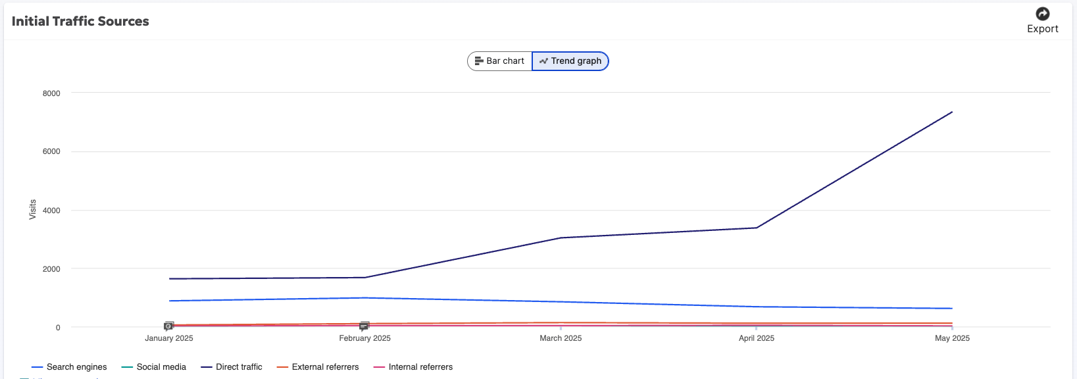This screenshot has height=379, width=1077.
Task: Open the annotation icon at January 2025
Action: tap(169, 326)
